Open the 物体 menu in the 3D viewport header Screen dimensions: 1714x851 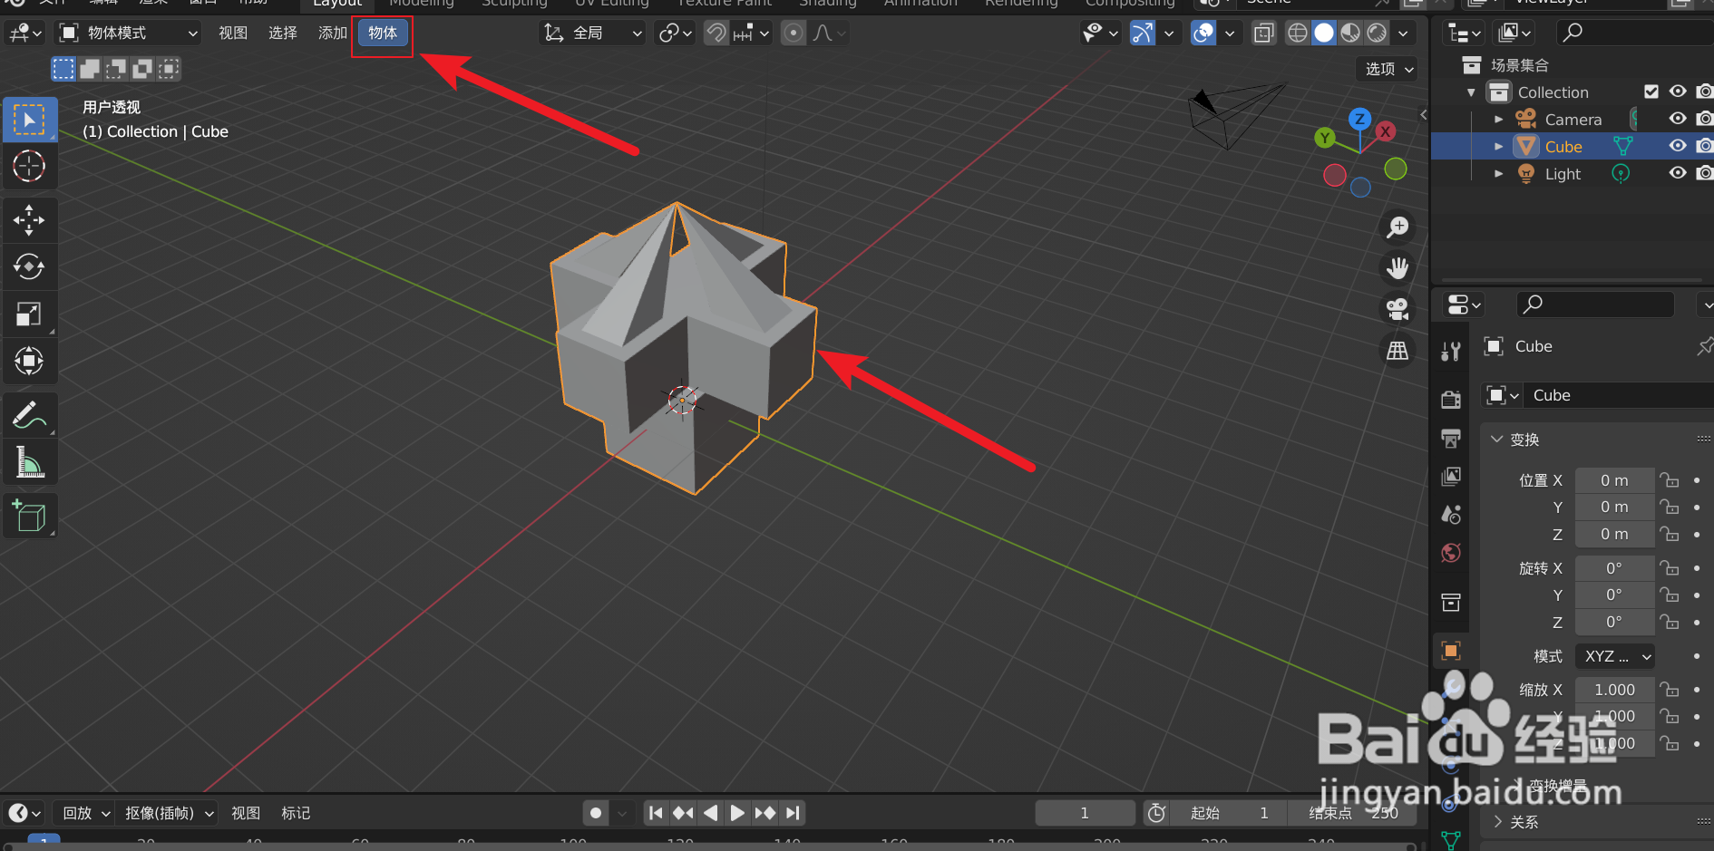pyautogui.click(x=382, y=33)
